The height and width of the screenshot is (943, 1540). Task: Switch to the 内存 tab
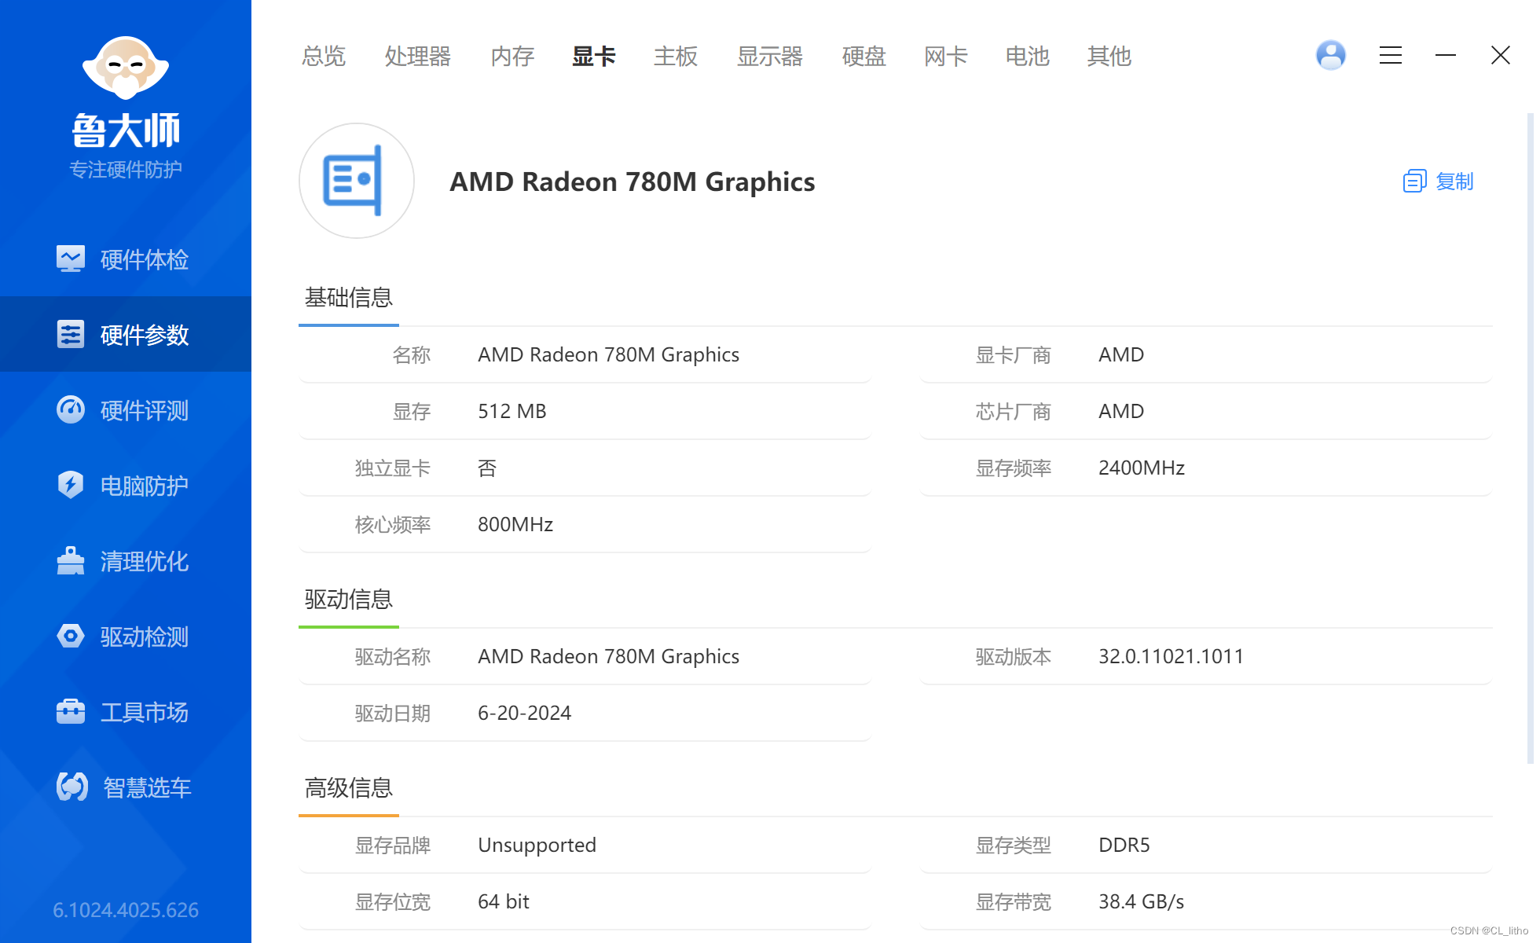pos(511,57)
